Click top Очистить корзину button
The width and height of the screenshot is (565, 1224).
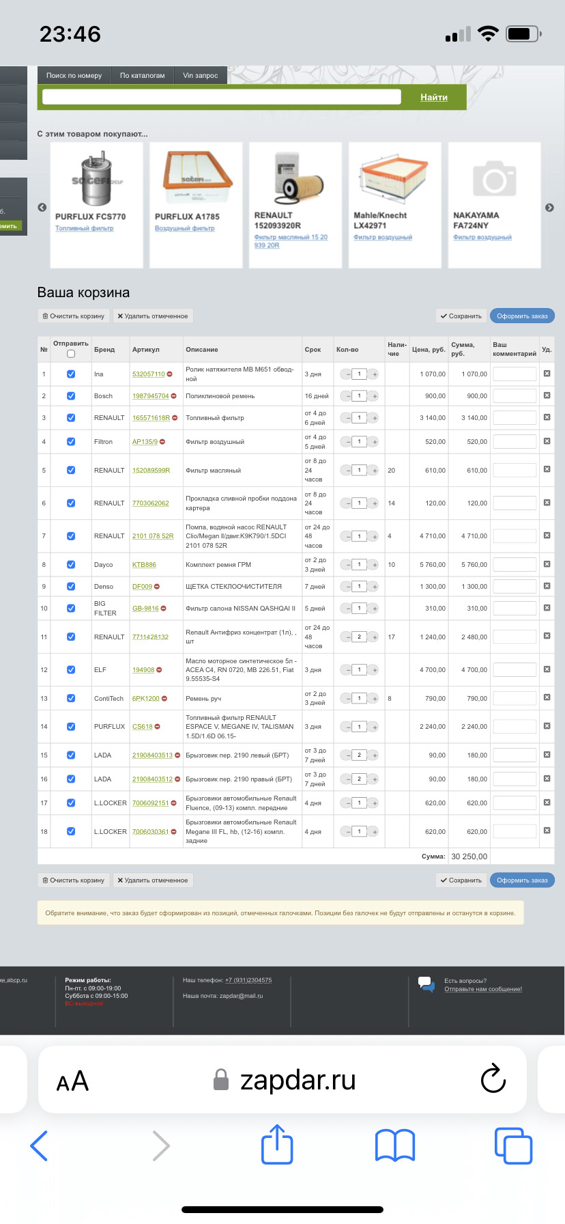pyautogui.click(x=73, y=316)
